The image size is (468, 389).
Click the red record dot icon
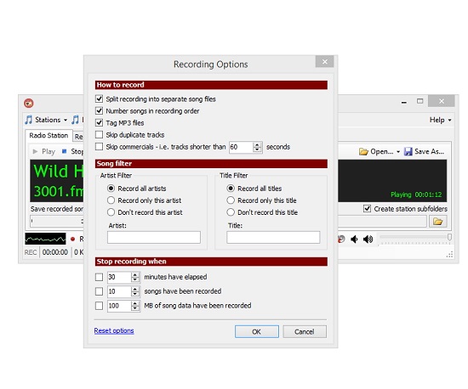(x=72, y=239)
